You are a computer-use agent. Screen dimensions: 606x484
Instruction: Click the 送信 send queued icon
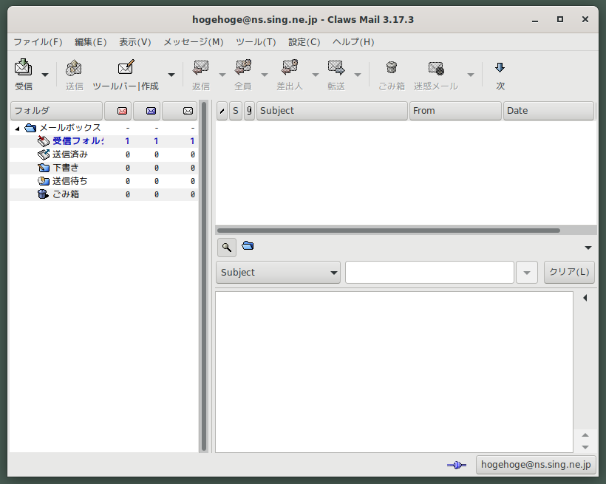pyautogui.click(x=74, y=69)
